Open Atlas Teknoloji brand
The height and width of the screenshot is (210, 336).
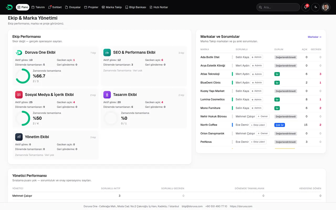click(x=210, y=74)
